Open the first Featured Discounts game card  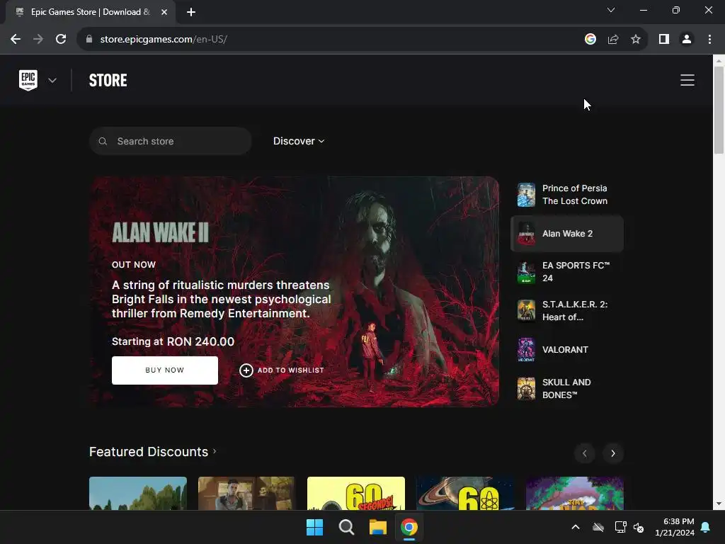[x=138, y=493]
